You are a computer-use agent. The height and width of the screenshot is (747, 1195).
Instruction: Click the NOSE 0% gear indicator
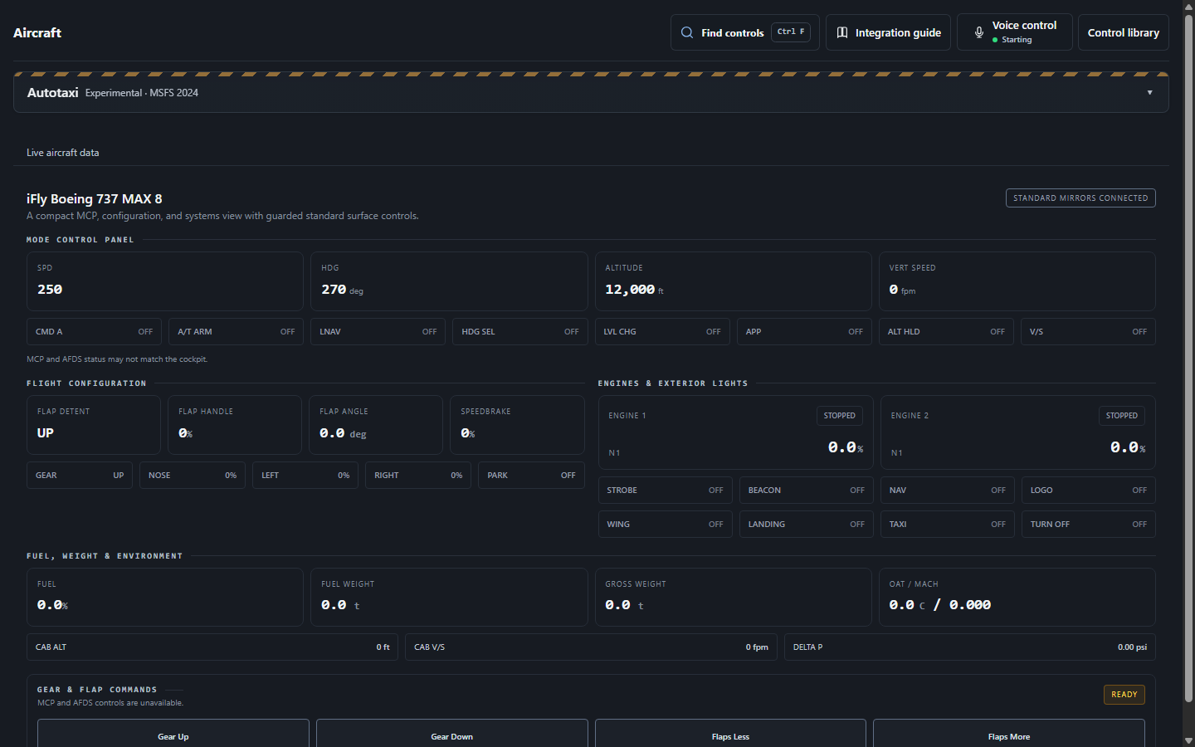coord(193,476)
